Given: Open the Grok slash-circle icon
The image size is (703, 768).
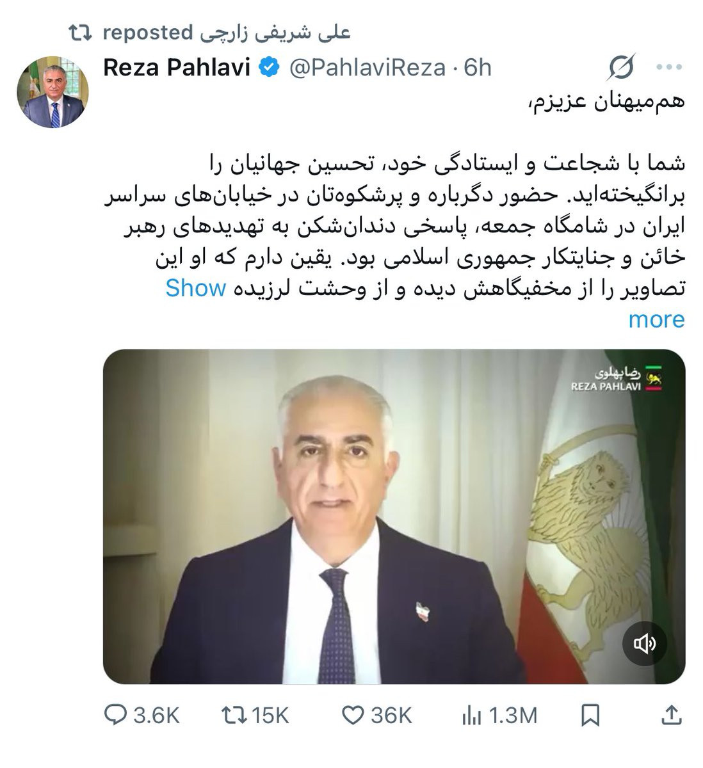Looking at the screenshot, I should coord(621,67).
